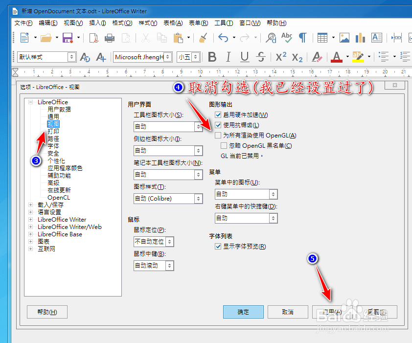Click Clear direct formatting icon

[x=317, y=57]
